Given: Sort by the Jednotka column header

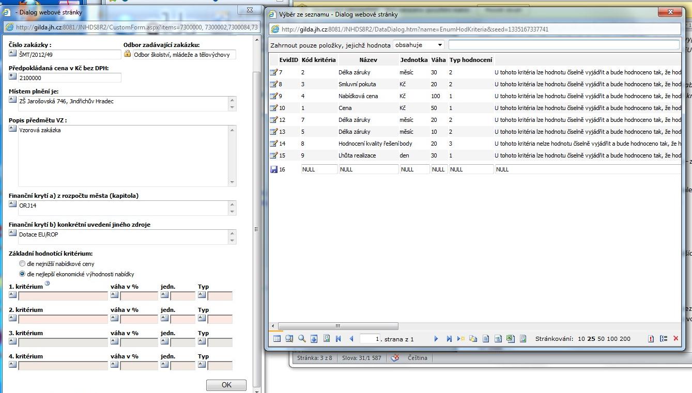Looking at the screenshot, I should (414, 60).
